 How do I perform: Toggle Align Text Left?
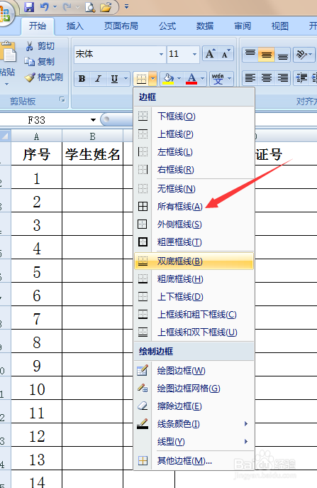(250, 78)
